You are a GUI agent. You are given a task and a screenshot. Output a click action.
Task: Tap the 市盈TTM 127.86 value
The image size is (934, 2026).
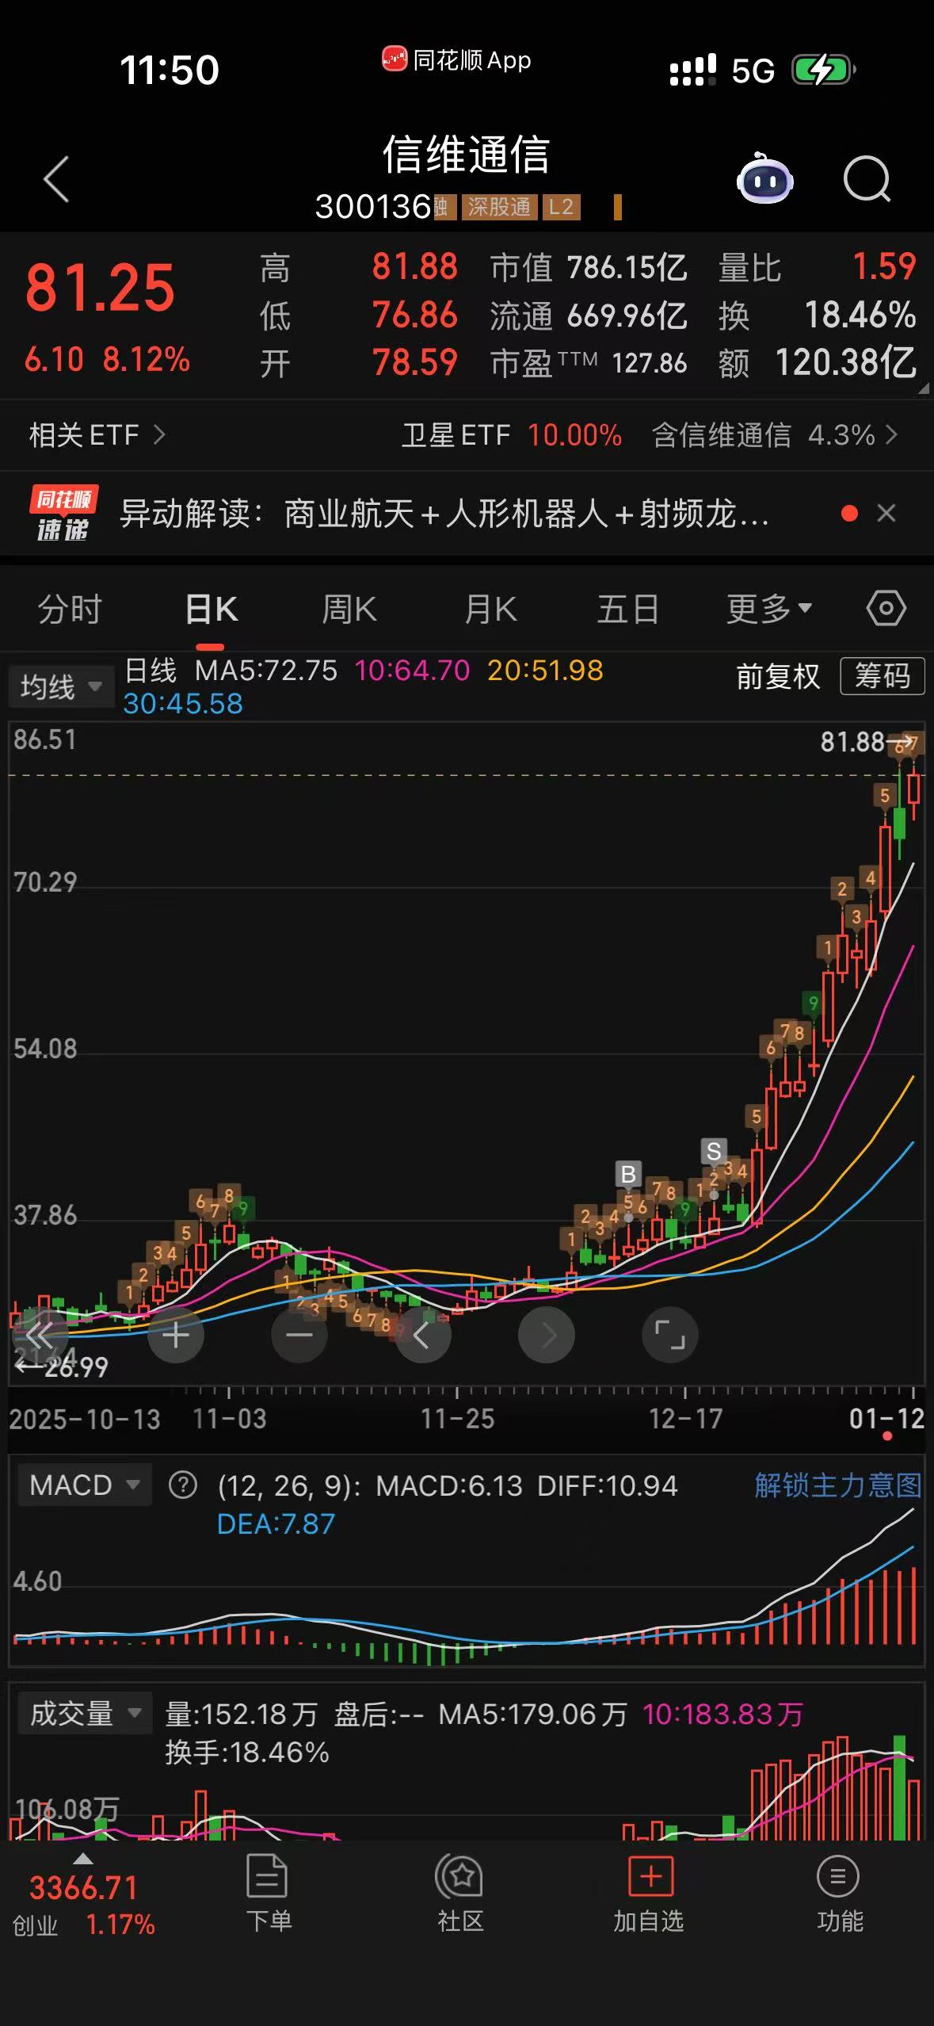pos(589,363)
